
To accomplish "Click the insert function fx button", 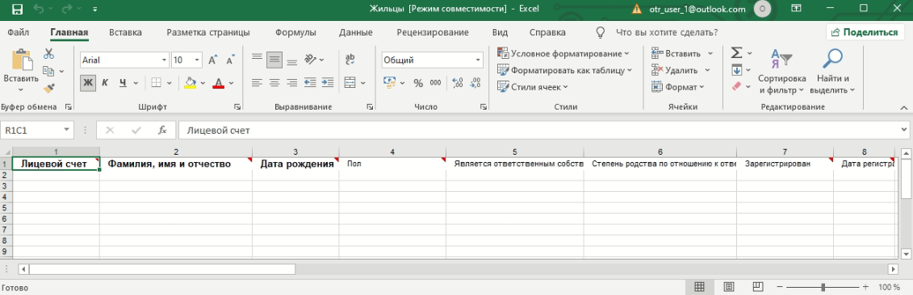I will (162, 131).
